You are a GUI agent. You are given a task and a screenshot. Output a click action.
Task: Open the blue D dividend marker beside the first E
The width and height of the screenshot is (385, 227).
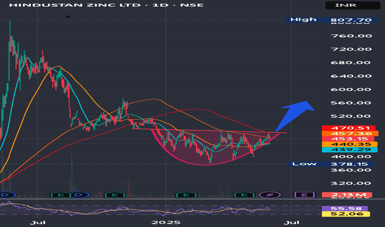pos(78,195)
